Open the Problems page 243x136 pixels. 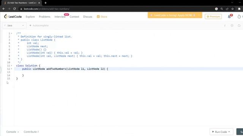tap(44, 17)
